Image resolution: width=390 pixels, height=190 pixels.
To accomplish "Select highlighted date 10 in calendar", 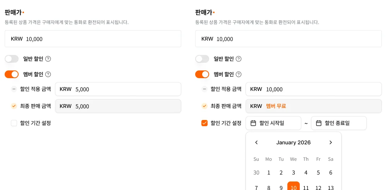I will click(294, 187).
